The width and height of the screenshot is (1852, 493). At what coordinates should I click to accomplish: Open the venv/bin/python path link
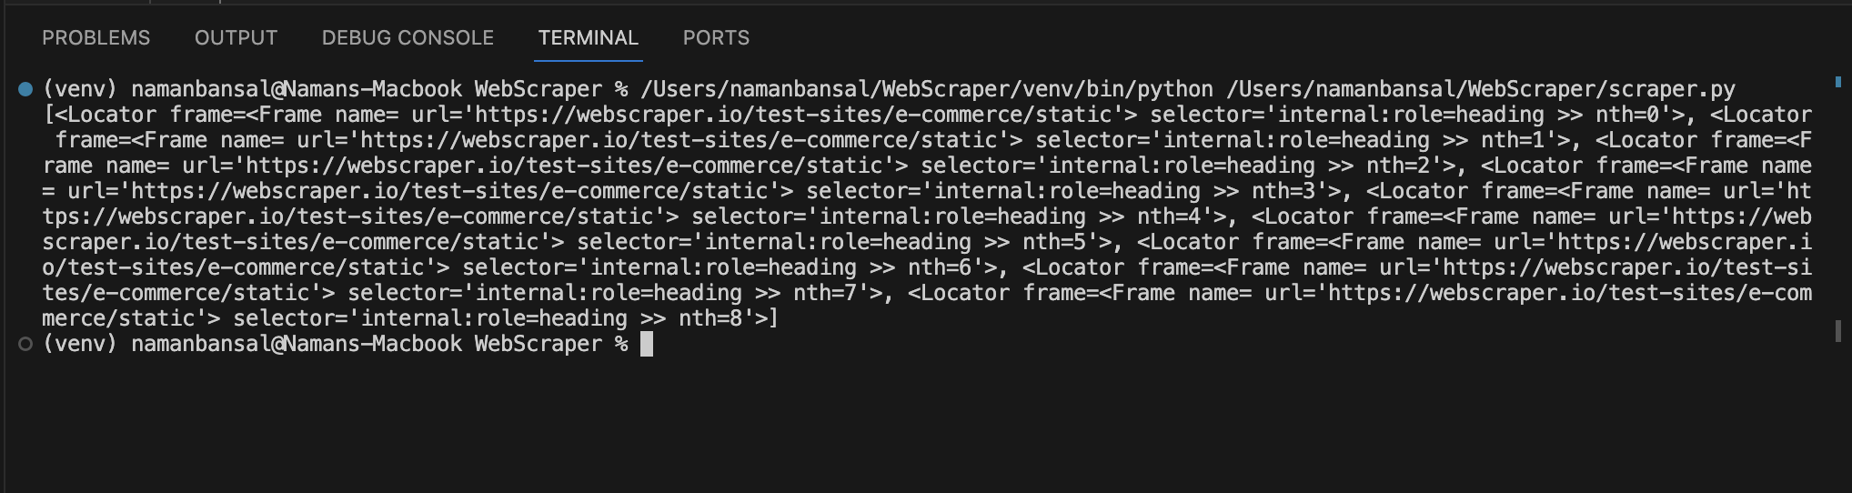point(927,89)
